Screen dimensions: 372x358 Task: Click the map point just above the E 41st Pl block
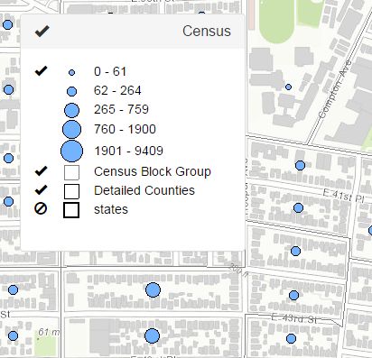300,165
